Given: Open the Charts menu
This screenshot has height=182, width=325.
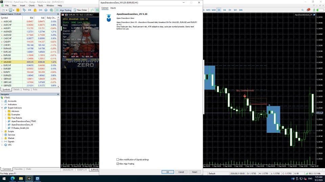Looking at the screenshot, I should [31, 6].
